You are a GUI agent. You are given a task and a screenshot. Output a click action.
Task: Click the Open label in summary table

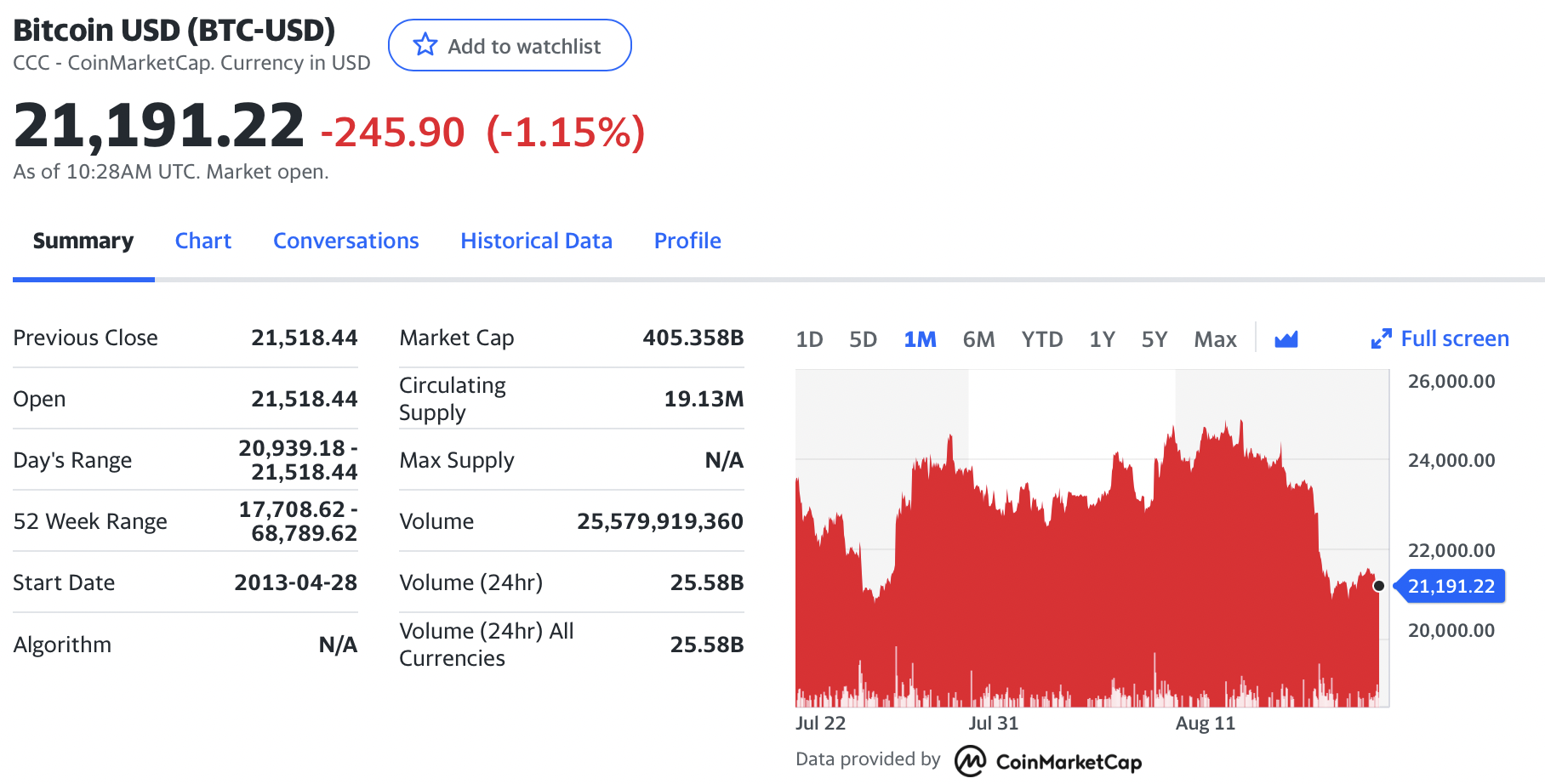pos(39,399)
